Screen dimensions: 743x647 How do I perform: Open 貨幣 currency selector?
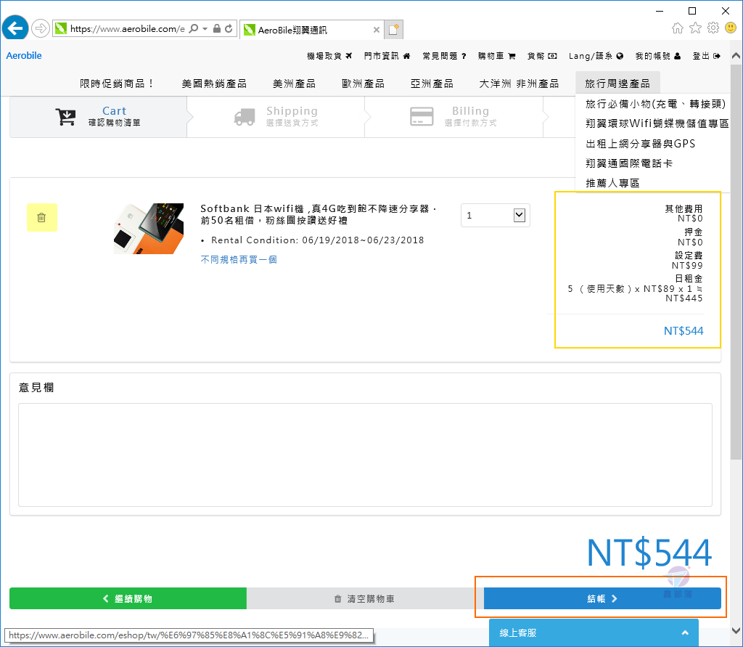[542, 56]
